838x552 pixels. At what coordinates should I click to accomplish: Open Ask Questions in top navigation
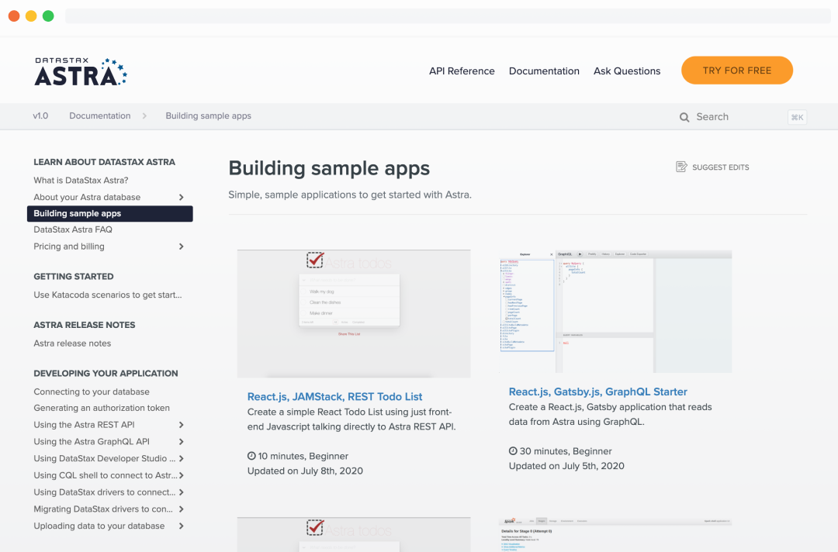(x=627, y=71)
